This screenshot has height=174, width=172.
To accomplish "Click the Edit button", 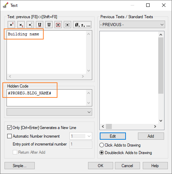I will [x=113, y=136].
